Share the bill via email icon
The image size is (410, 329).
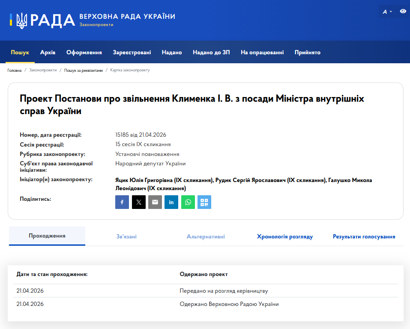(155, 202)
